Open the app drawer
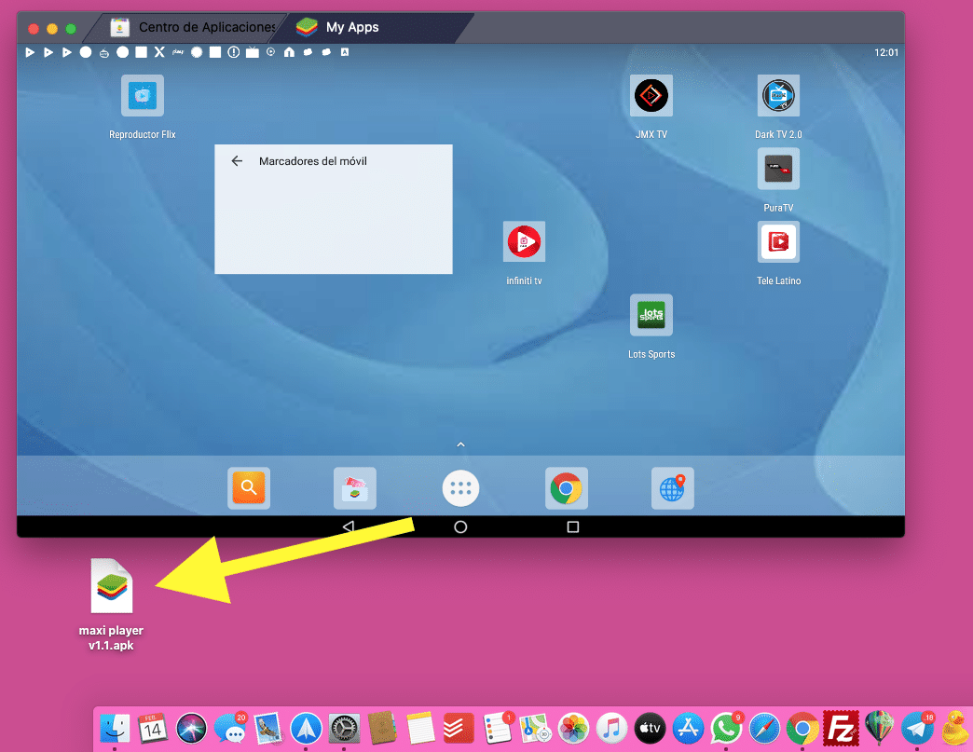The height and width of the screenshot is (752, 973). tap(460, 487)
